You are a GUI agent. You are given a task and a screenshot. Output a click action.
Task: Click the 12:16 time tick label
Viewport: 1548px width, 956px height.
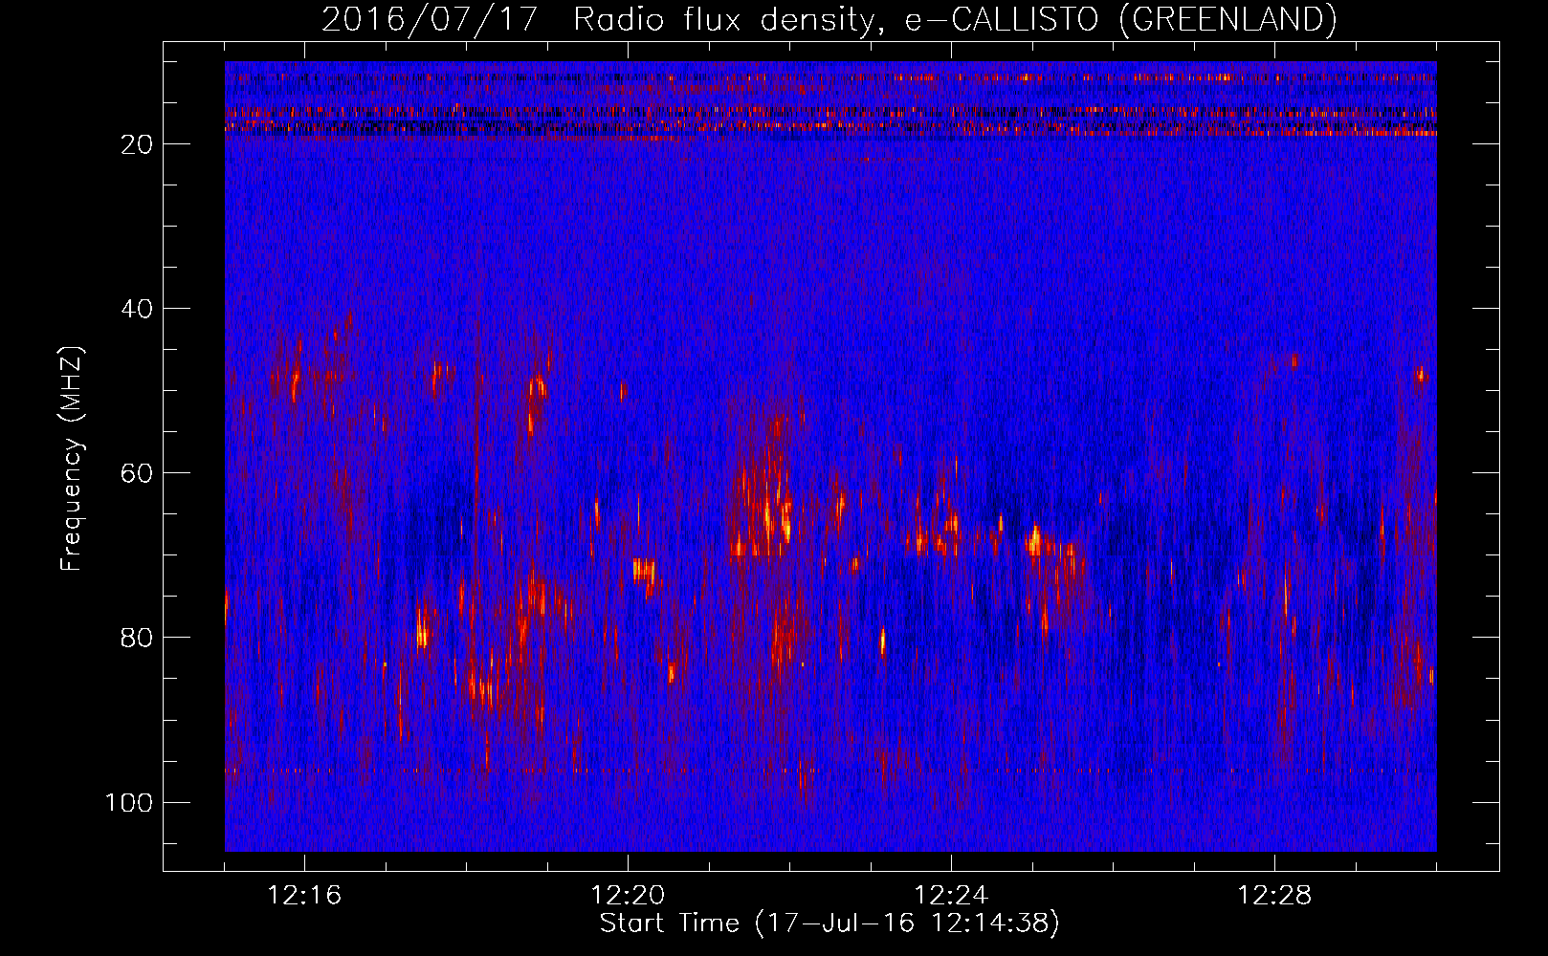[304, 896]
